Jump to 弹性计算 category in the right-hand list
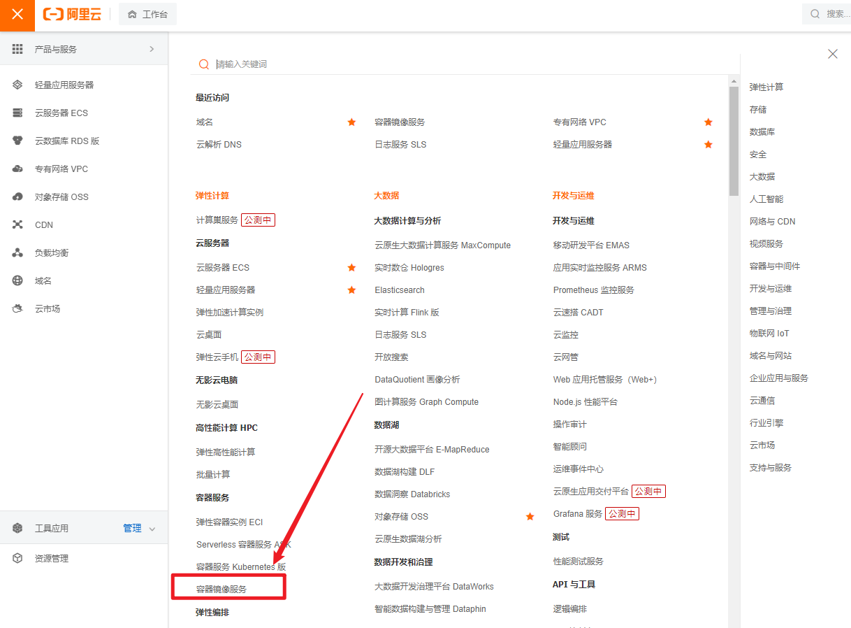The height and width of the screenshot is (628, 851). tap(766, 87)
